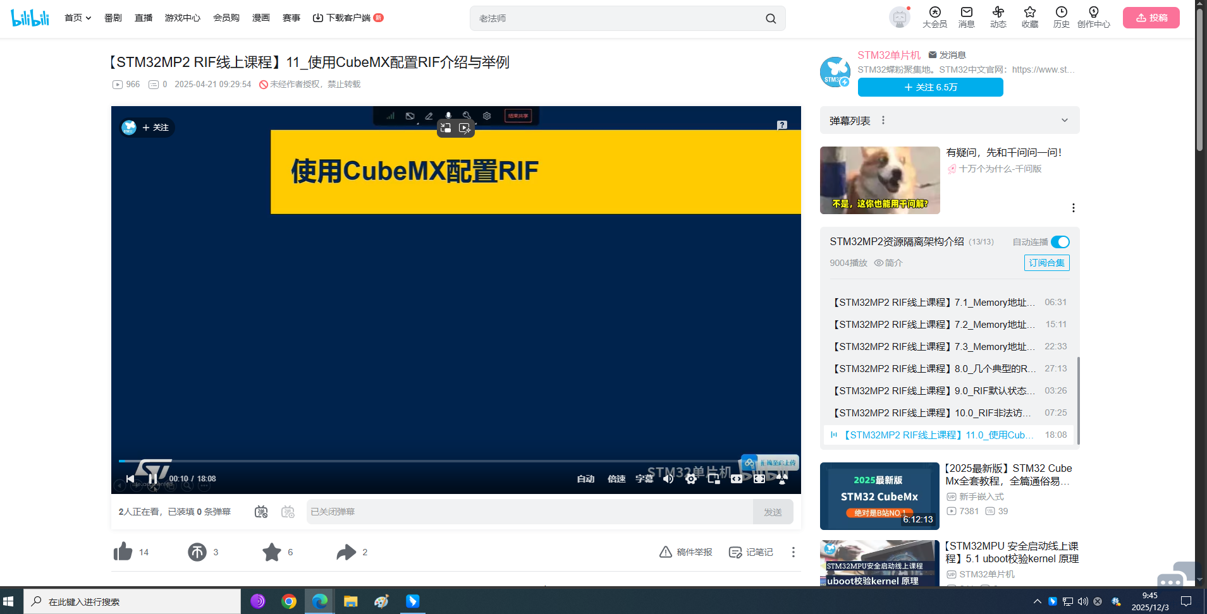Screen dimensions: 1207x614
Task: Add video to favorites
Action: point(272,551)
